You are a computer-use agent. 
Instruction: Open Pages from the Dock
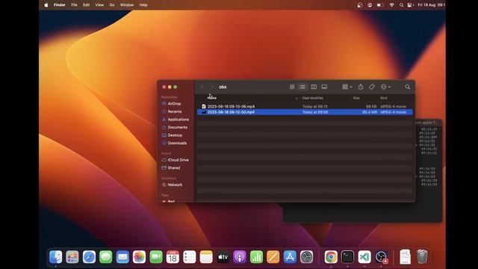click(x=273, y=257)
